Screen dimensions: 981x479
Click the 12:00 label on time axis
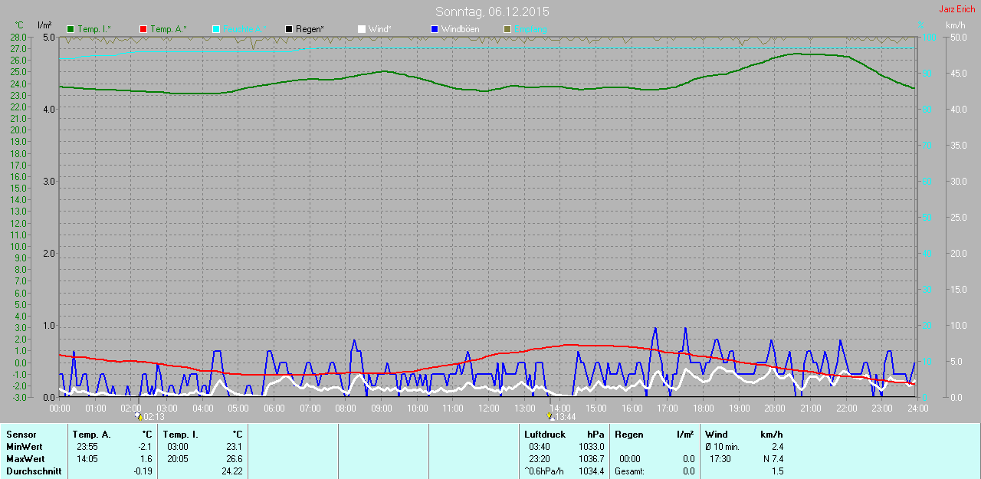488,408
